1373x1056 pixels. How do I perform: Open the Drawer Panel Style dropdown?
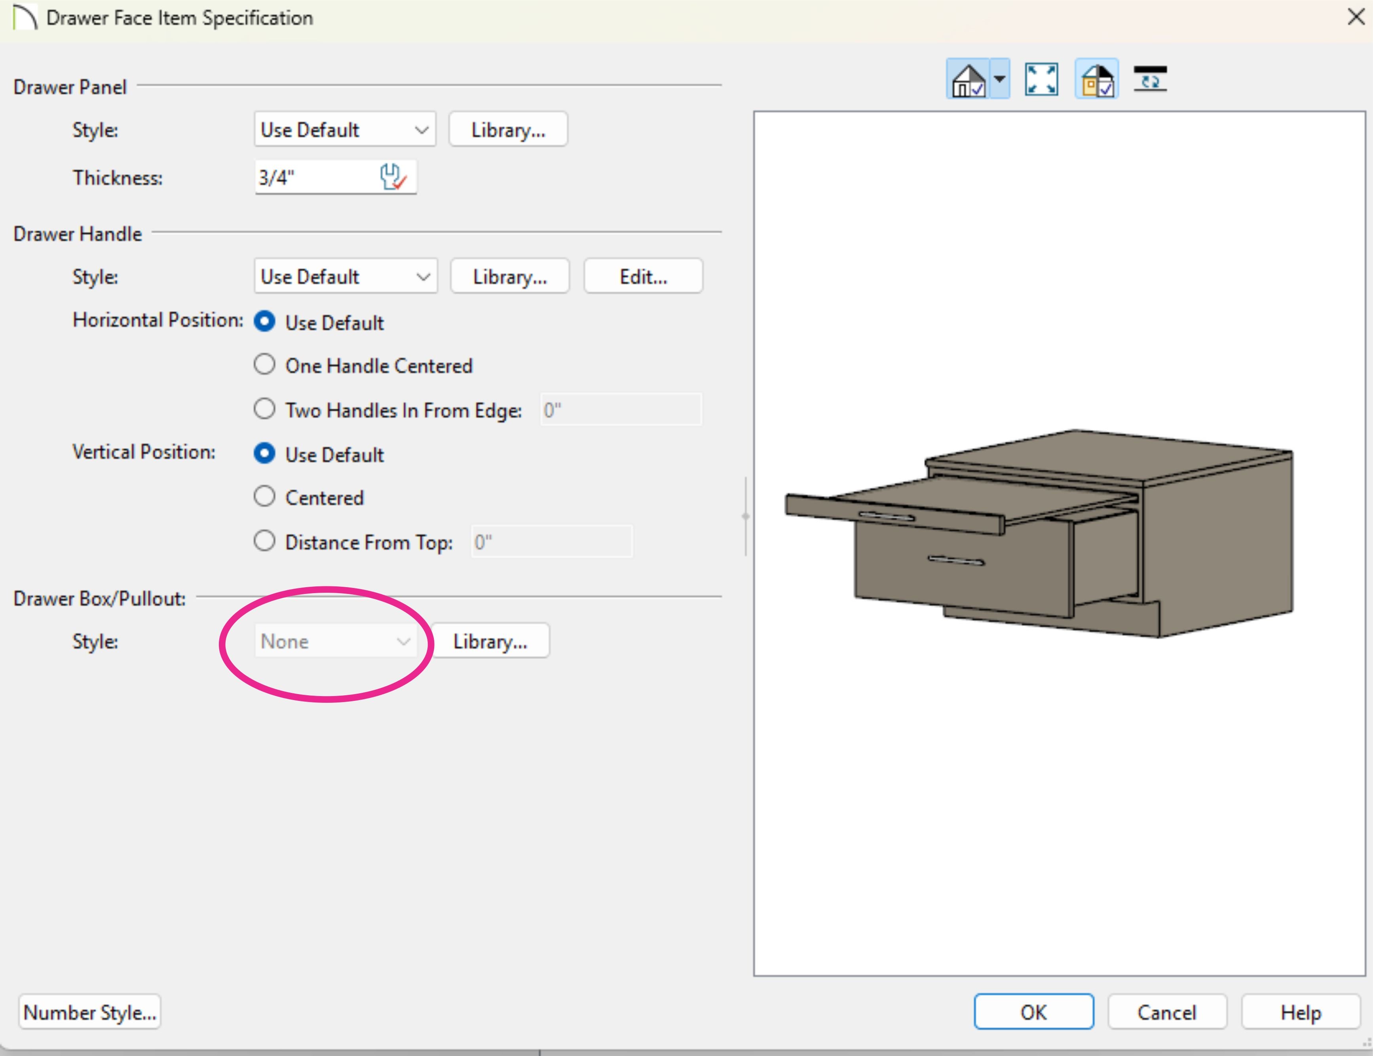coord(345,129)
